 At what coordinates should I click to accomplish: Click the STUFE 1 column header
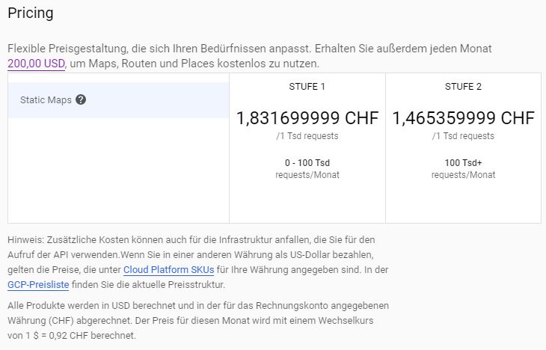[307, 87]
